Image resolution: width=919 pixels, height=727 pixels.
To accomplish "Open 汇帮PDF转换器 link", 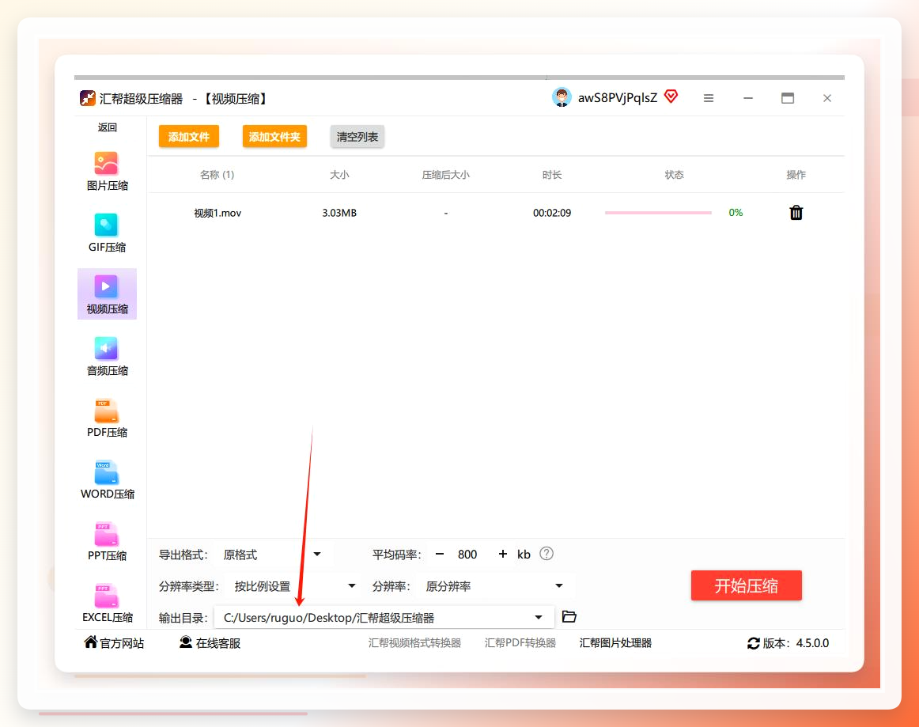I will pyautogui.click(x=520, y=643).
